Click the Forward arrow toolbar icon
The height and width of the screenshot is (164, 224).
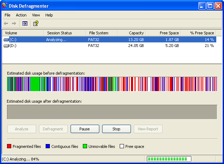[x=14, y=23]
